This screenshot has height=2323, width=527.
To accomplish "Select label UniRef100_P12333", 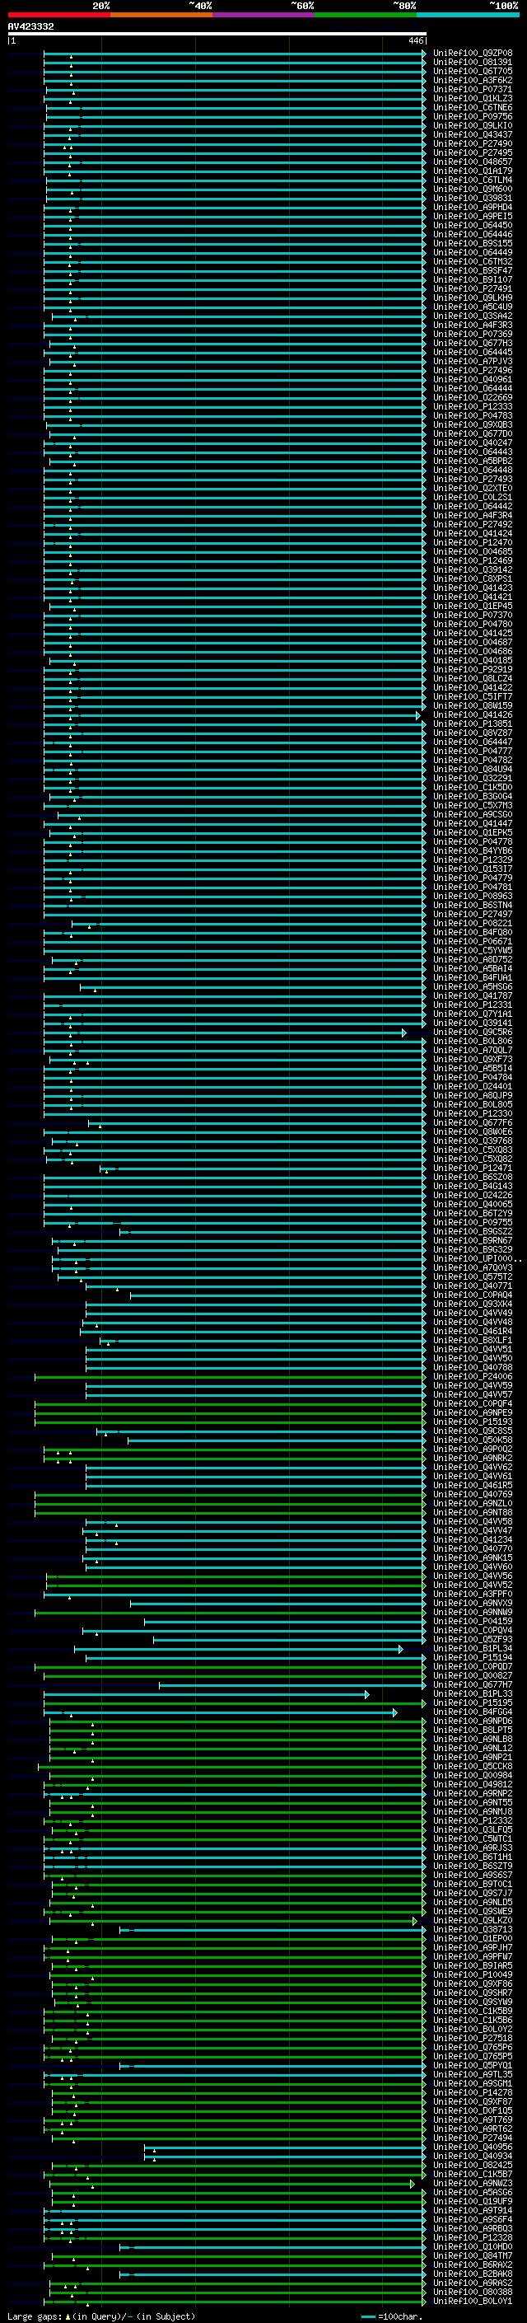I will pyautogui.click(x=472, y=407).
